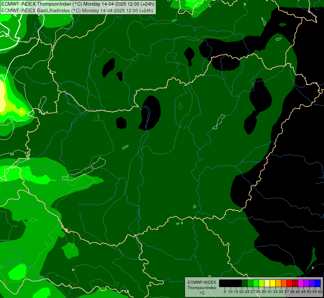The width and height of the screenshot is (324, 298).
Task: Click the 'ThompsonIndex' label in the legend
Action: tap(202, 288)
